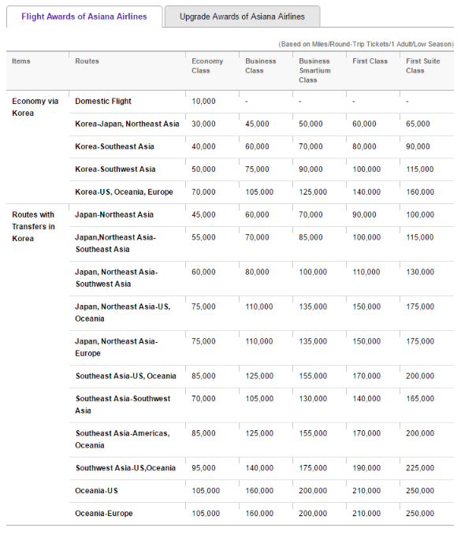Click Southeast Asia-Southwest Asia Smartium value 130,000
Screen dimensions: 461x539
coord(313,399)
